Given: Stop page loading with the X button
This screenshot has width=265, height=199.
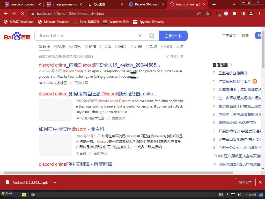Looking at the screenshot, I should pos(22,13).
